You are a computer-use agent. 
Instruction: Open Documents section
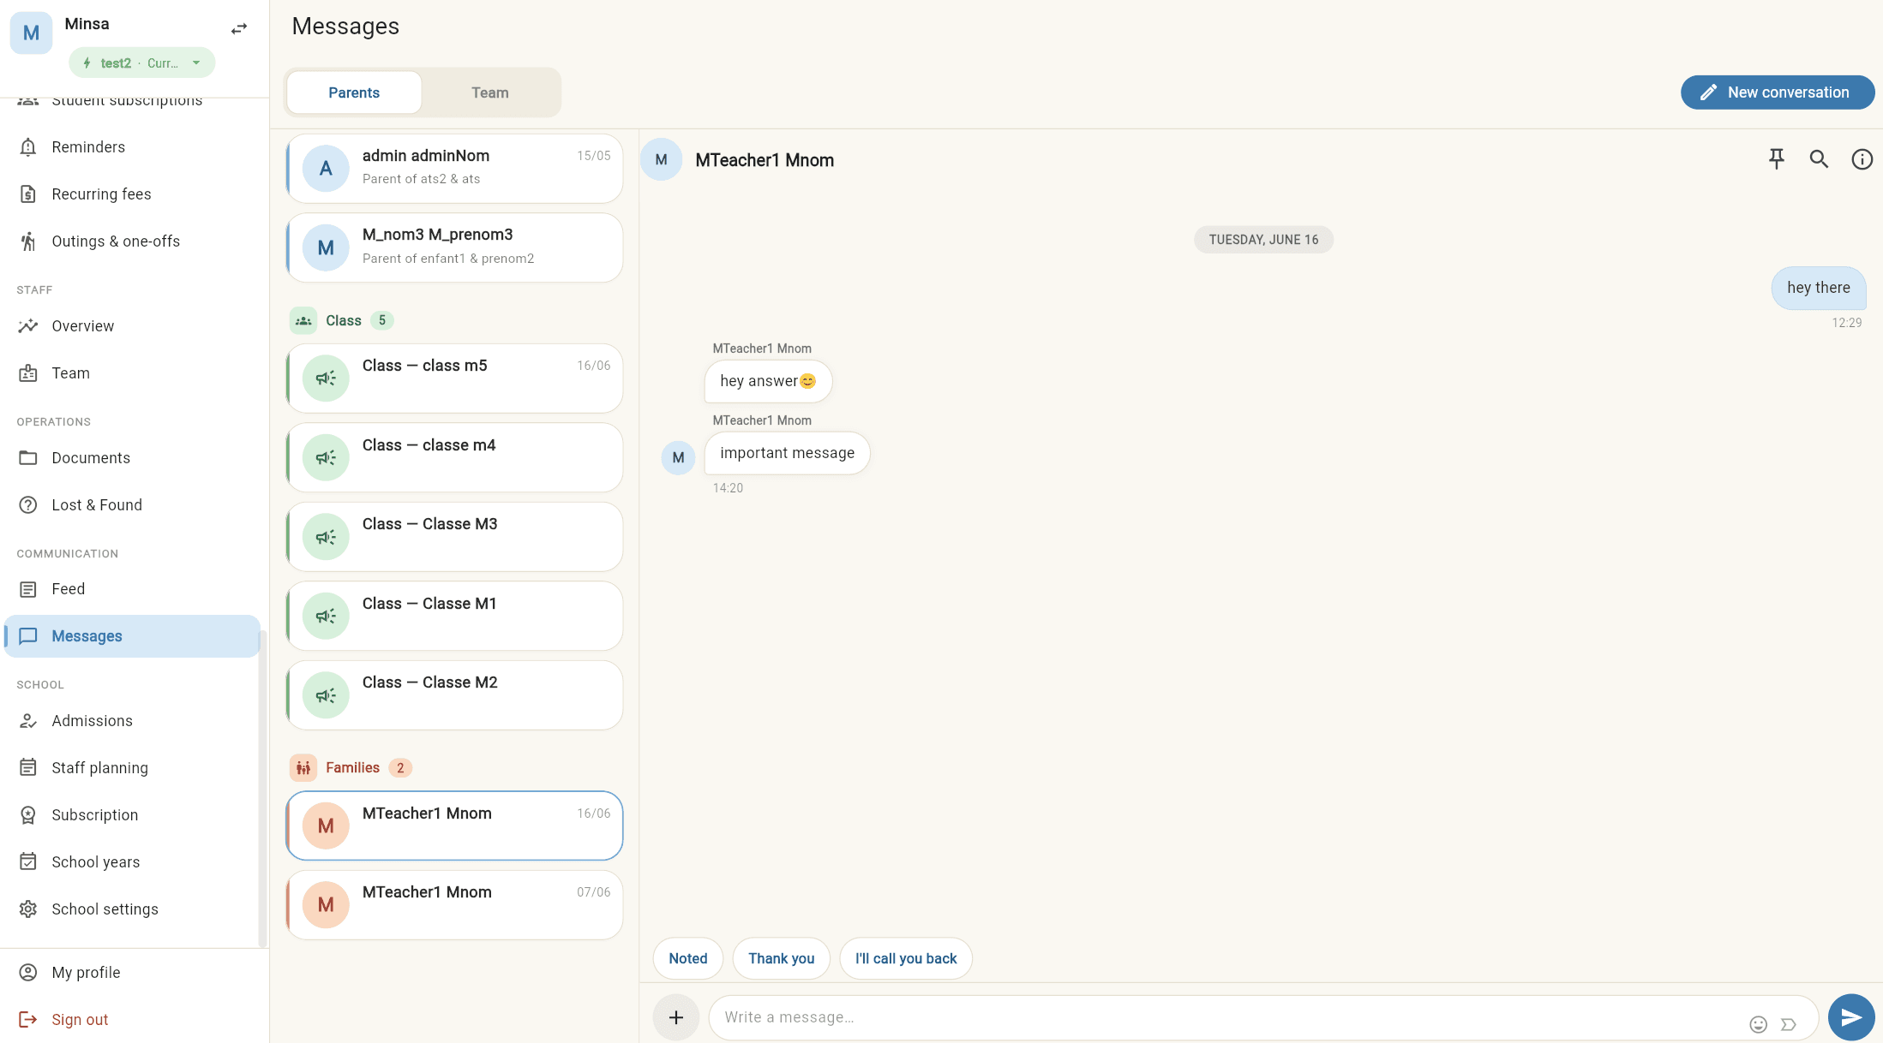(132, 458)
